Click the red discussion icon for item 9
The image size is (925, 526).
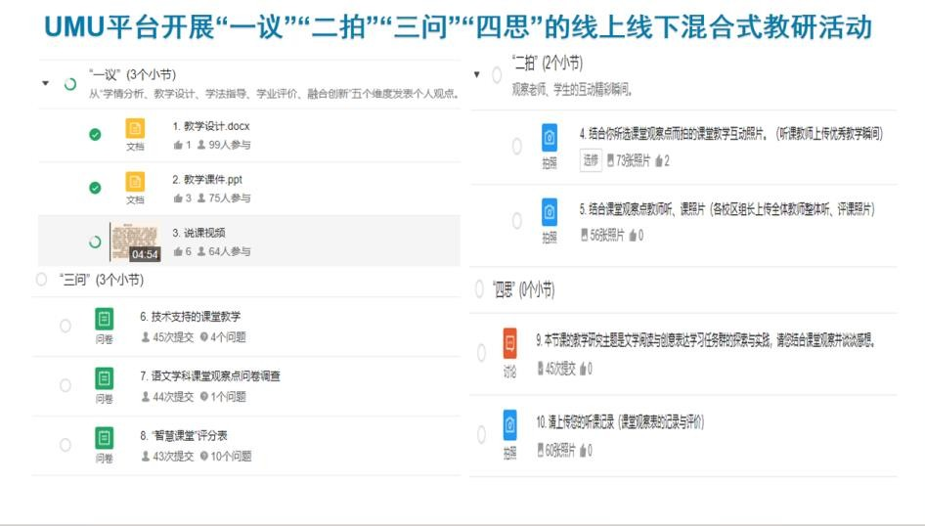(509, 343)
